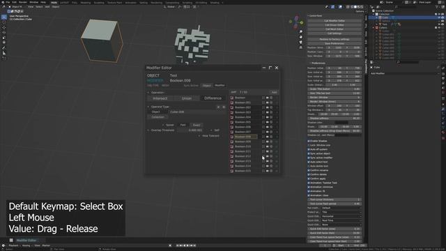
Task: Select the Intersect boolean operation
Action: pyautogui.click(x=160, y=98)
